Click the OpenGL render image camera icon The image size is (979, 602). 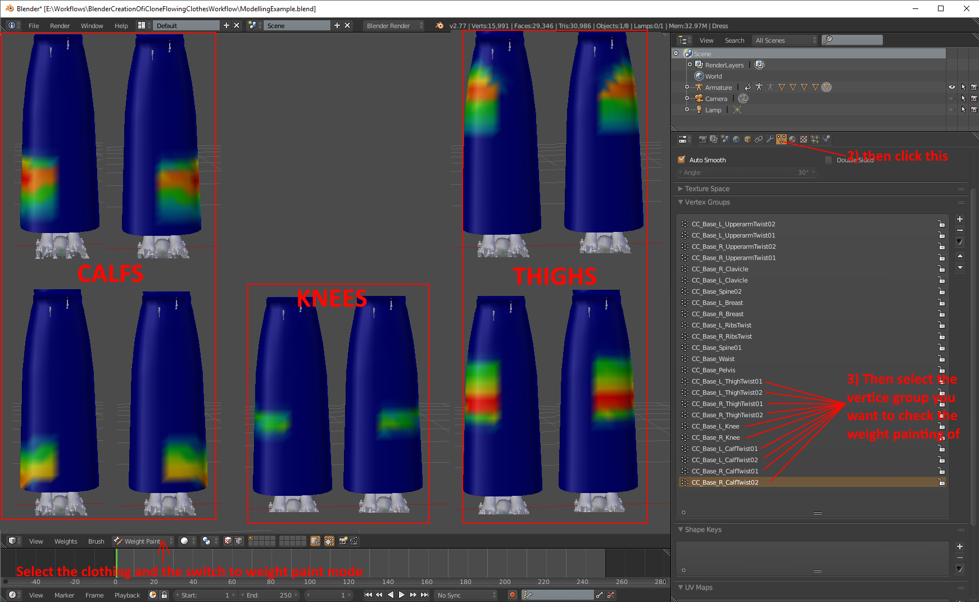click(343, 541)
